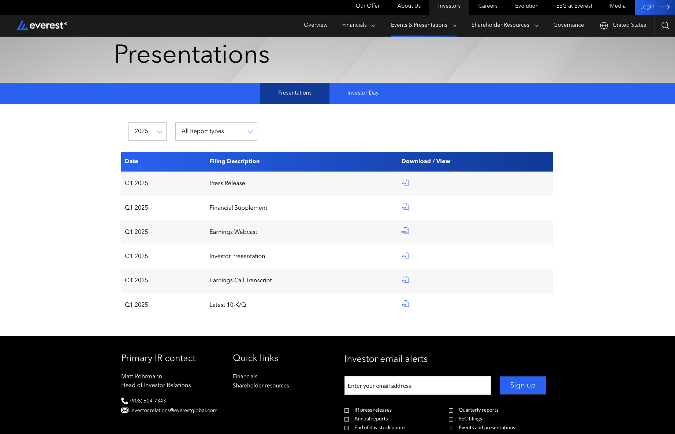675x434 pixels.
Task: Click the email address input field
Action: click(417, 386)
